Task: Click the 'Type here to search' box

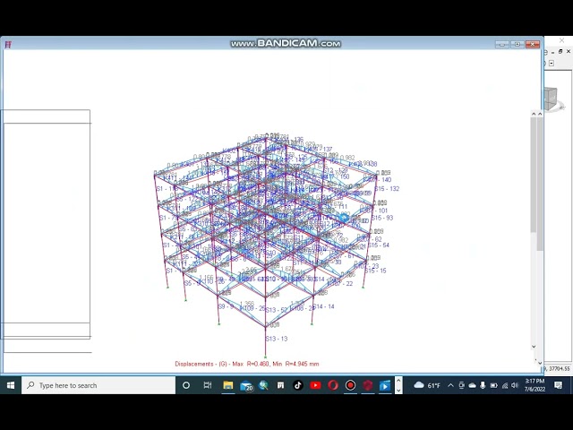Action: 98,385
